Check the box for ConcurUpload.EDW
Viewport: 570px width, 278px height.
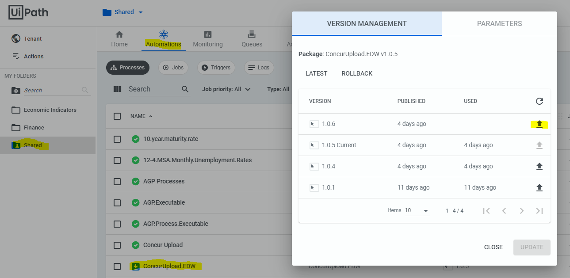coord(117,266)
